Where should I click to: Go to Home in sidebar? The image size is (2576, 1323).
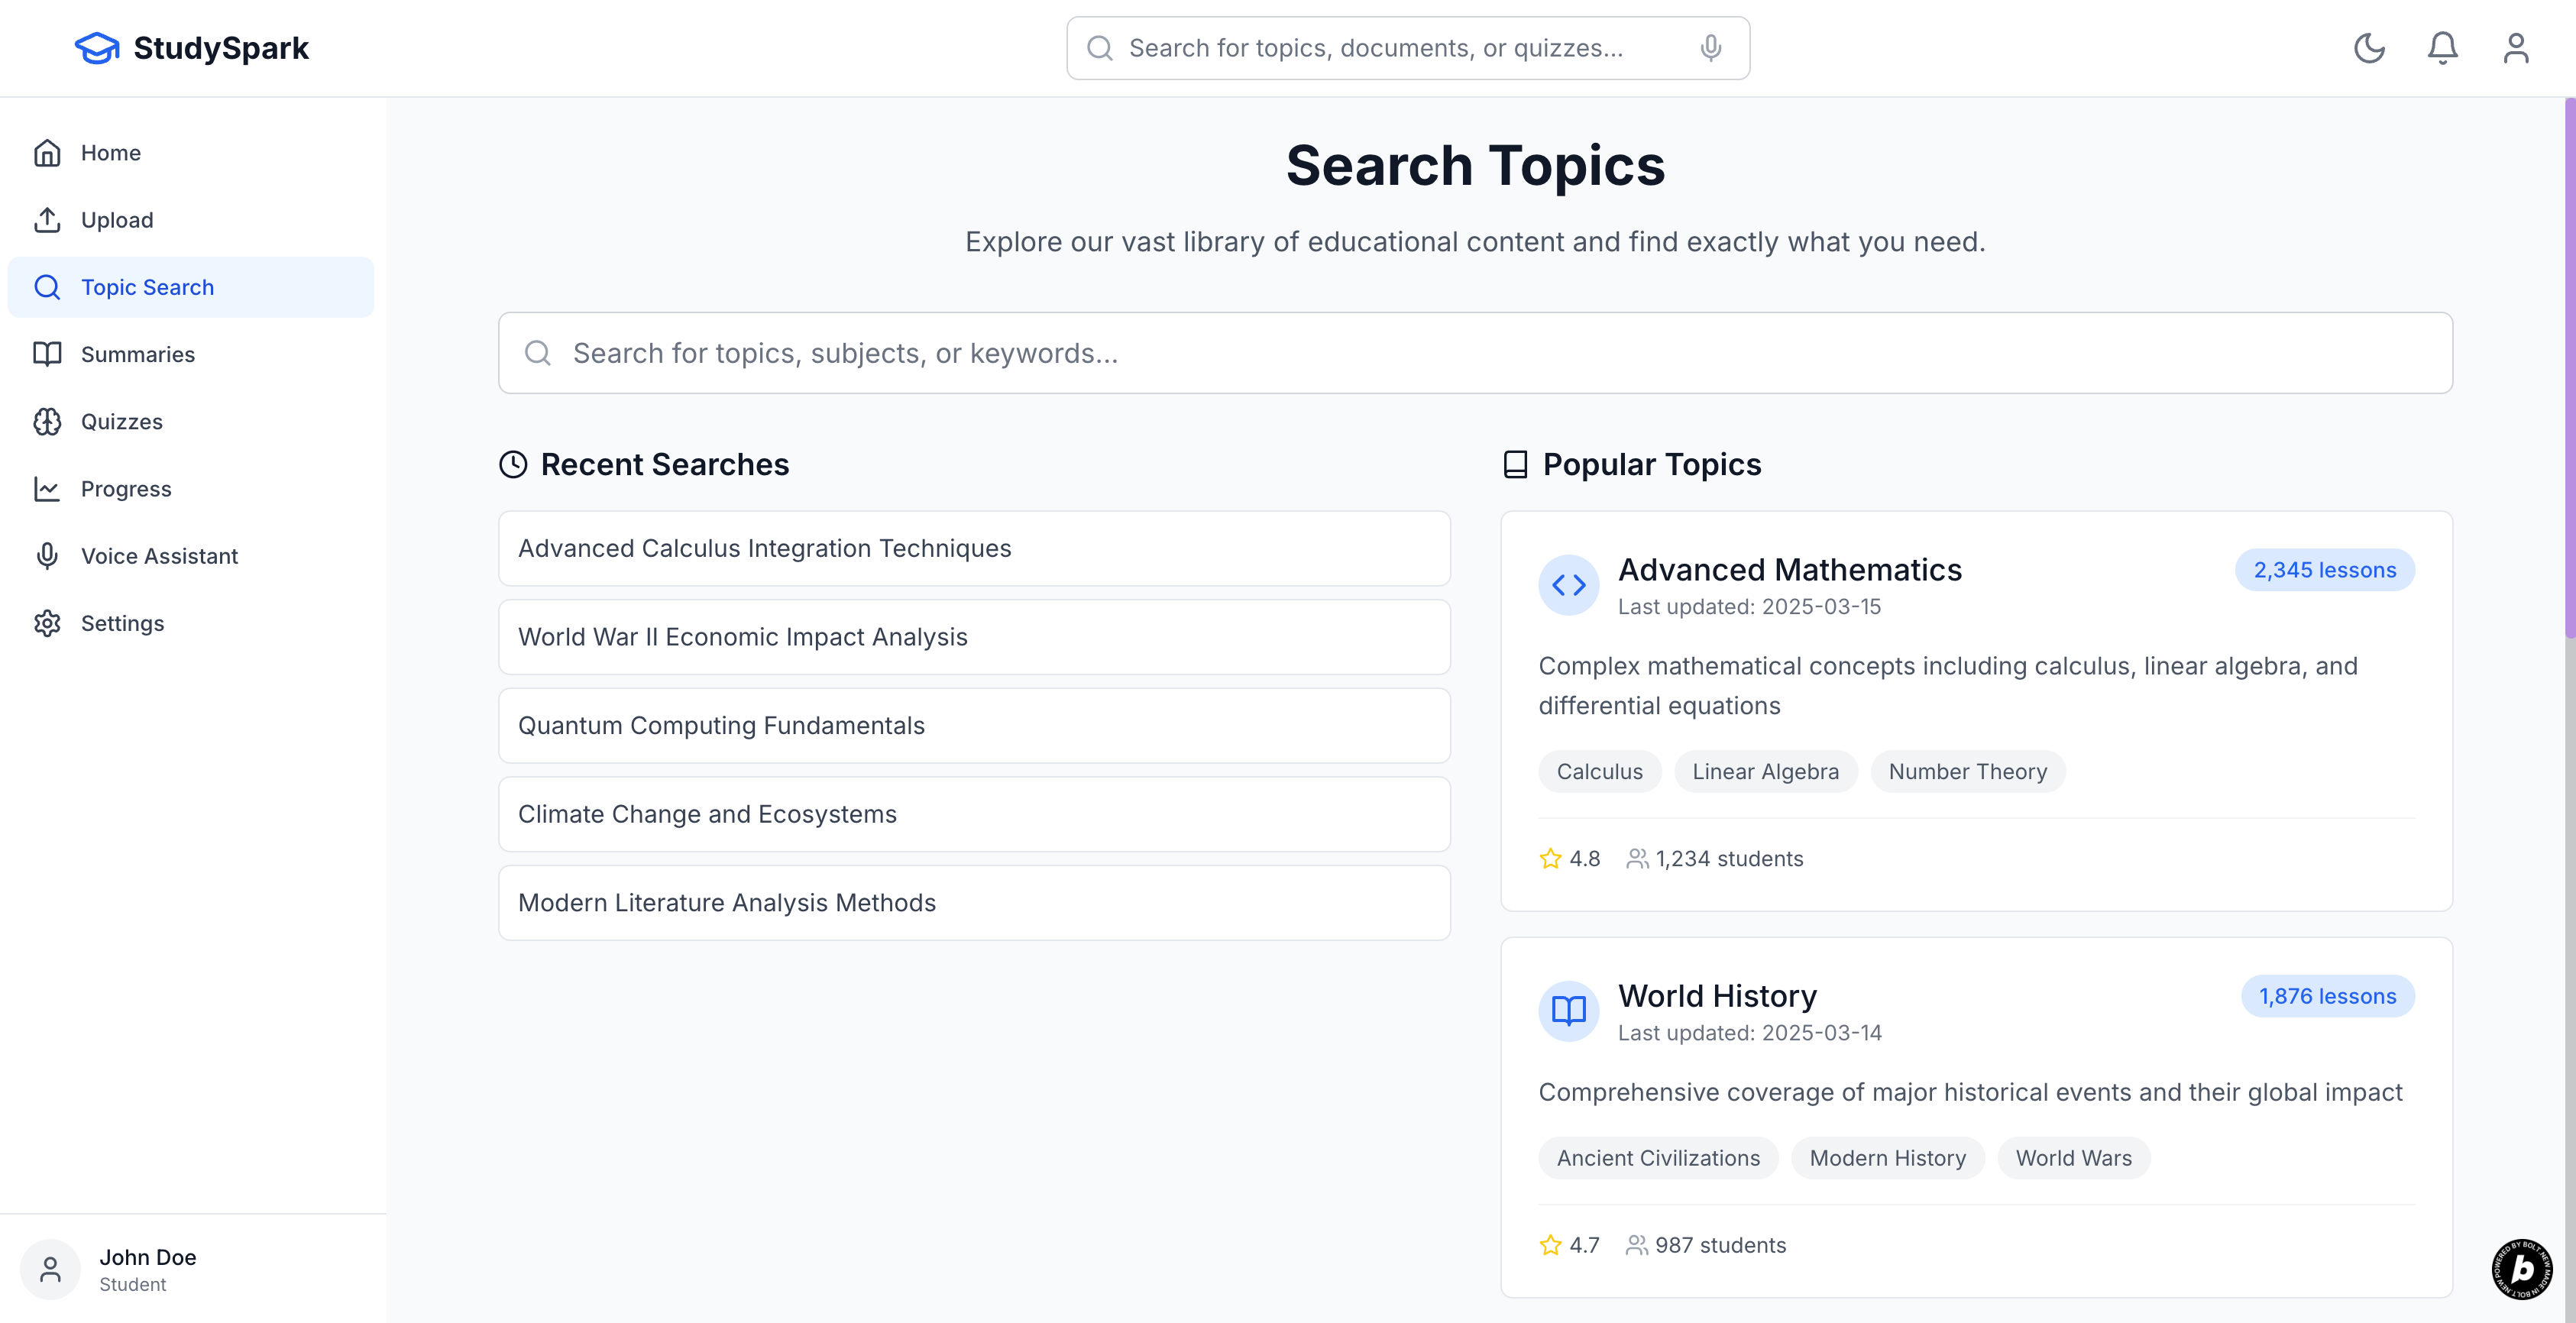tap(111, 153)
